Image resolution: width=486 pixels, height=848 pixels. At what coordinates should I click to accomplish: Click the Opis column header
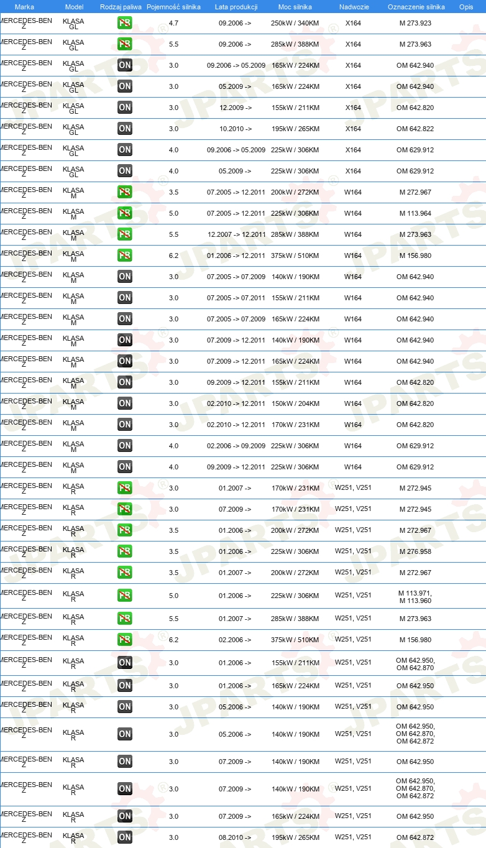point(466,7)
